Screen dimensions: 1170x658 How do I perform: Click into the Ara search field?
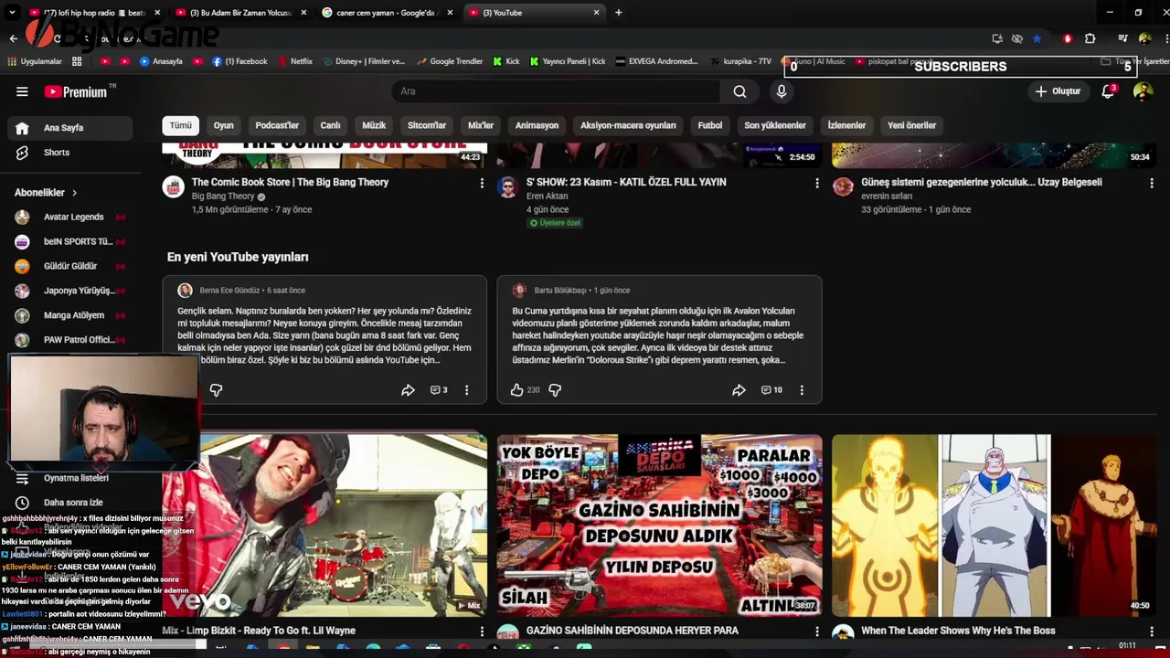coord(556,91)
